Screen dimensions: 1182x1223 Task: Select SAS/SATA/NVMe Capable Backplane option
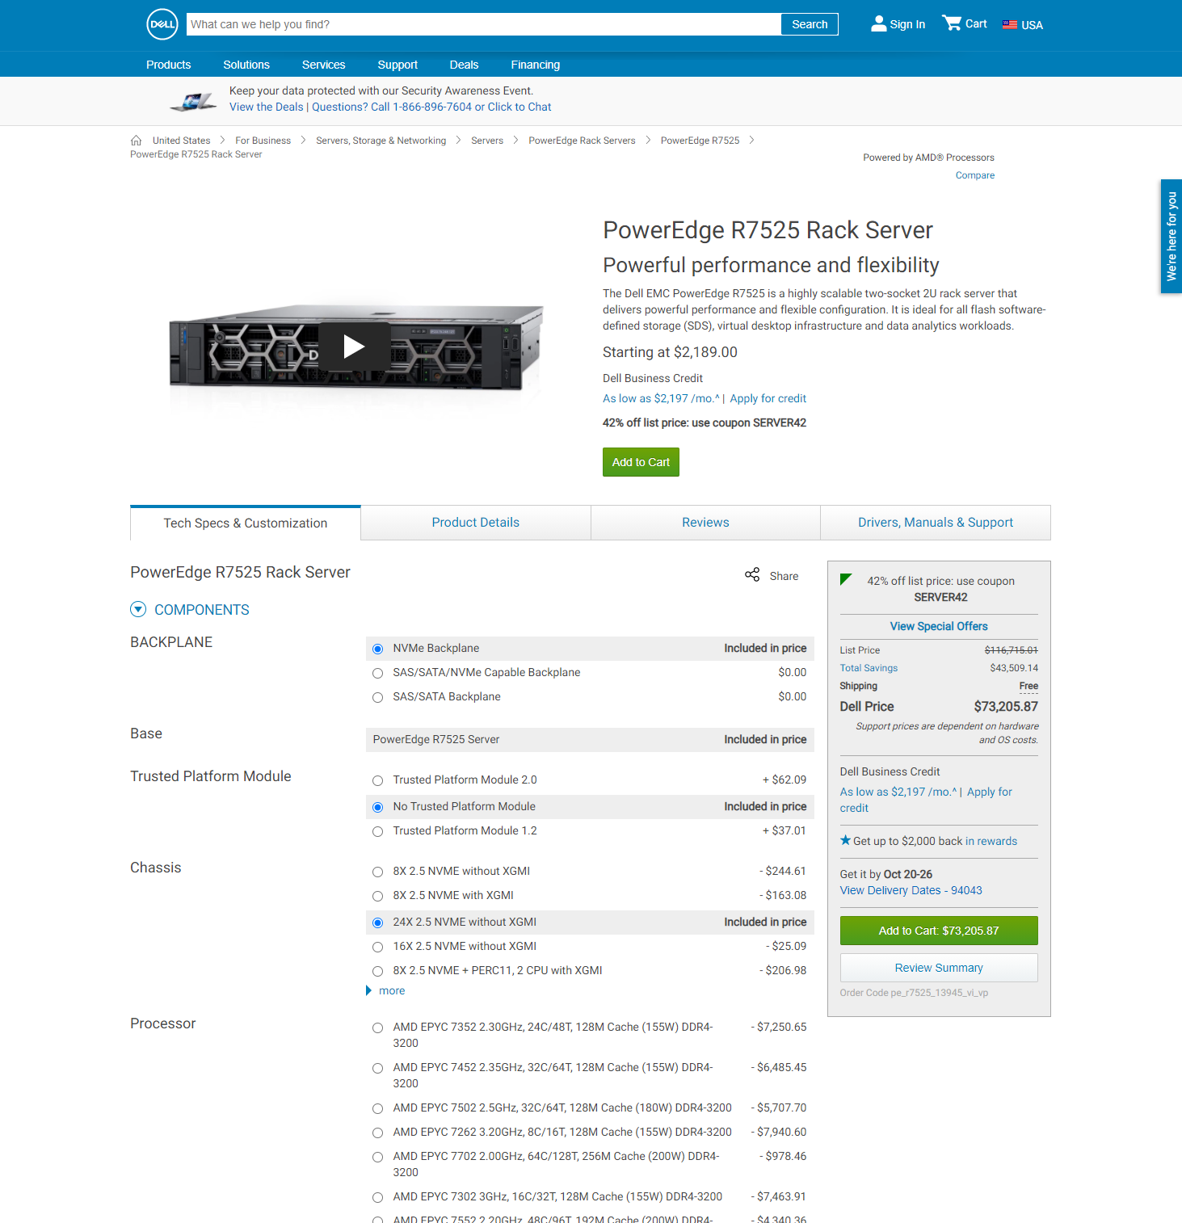point(377,673)
